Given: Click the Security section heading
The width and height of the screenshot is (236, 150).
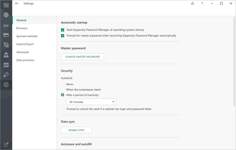Looking at the screenshot, I should (x=67, y=71).
